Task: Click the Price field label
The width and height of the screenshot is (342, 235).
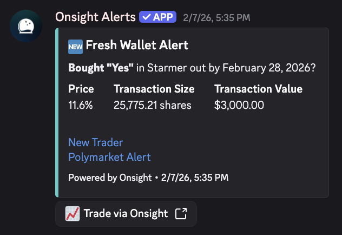Action: coord(81,89)
